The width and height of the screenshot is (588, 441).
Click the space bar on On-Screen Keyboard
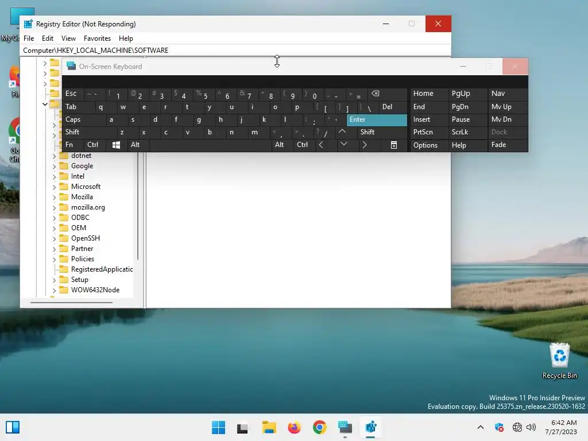tap(211, 145)
